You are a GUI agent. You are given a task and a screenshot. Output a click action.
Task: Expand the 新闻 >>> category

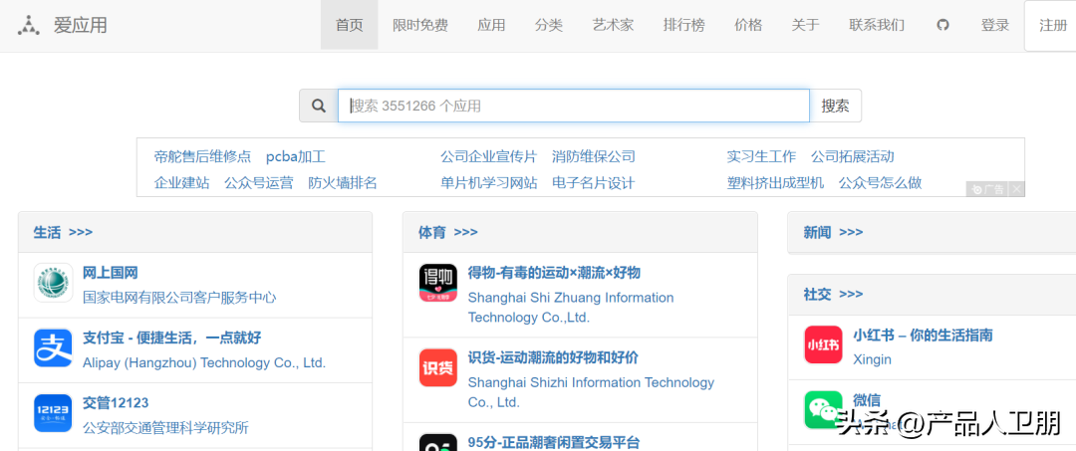833,232
